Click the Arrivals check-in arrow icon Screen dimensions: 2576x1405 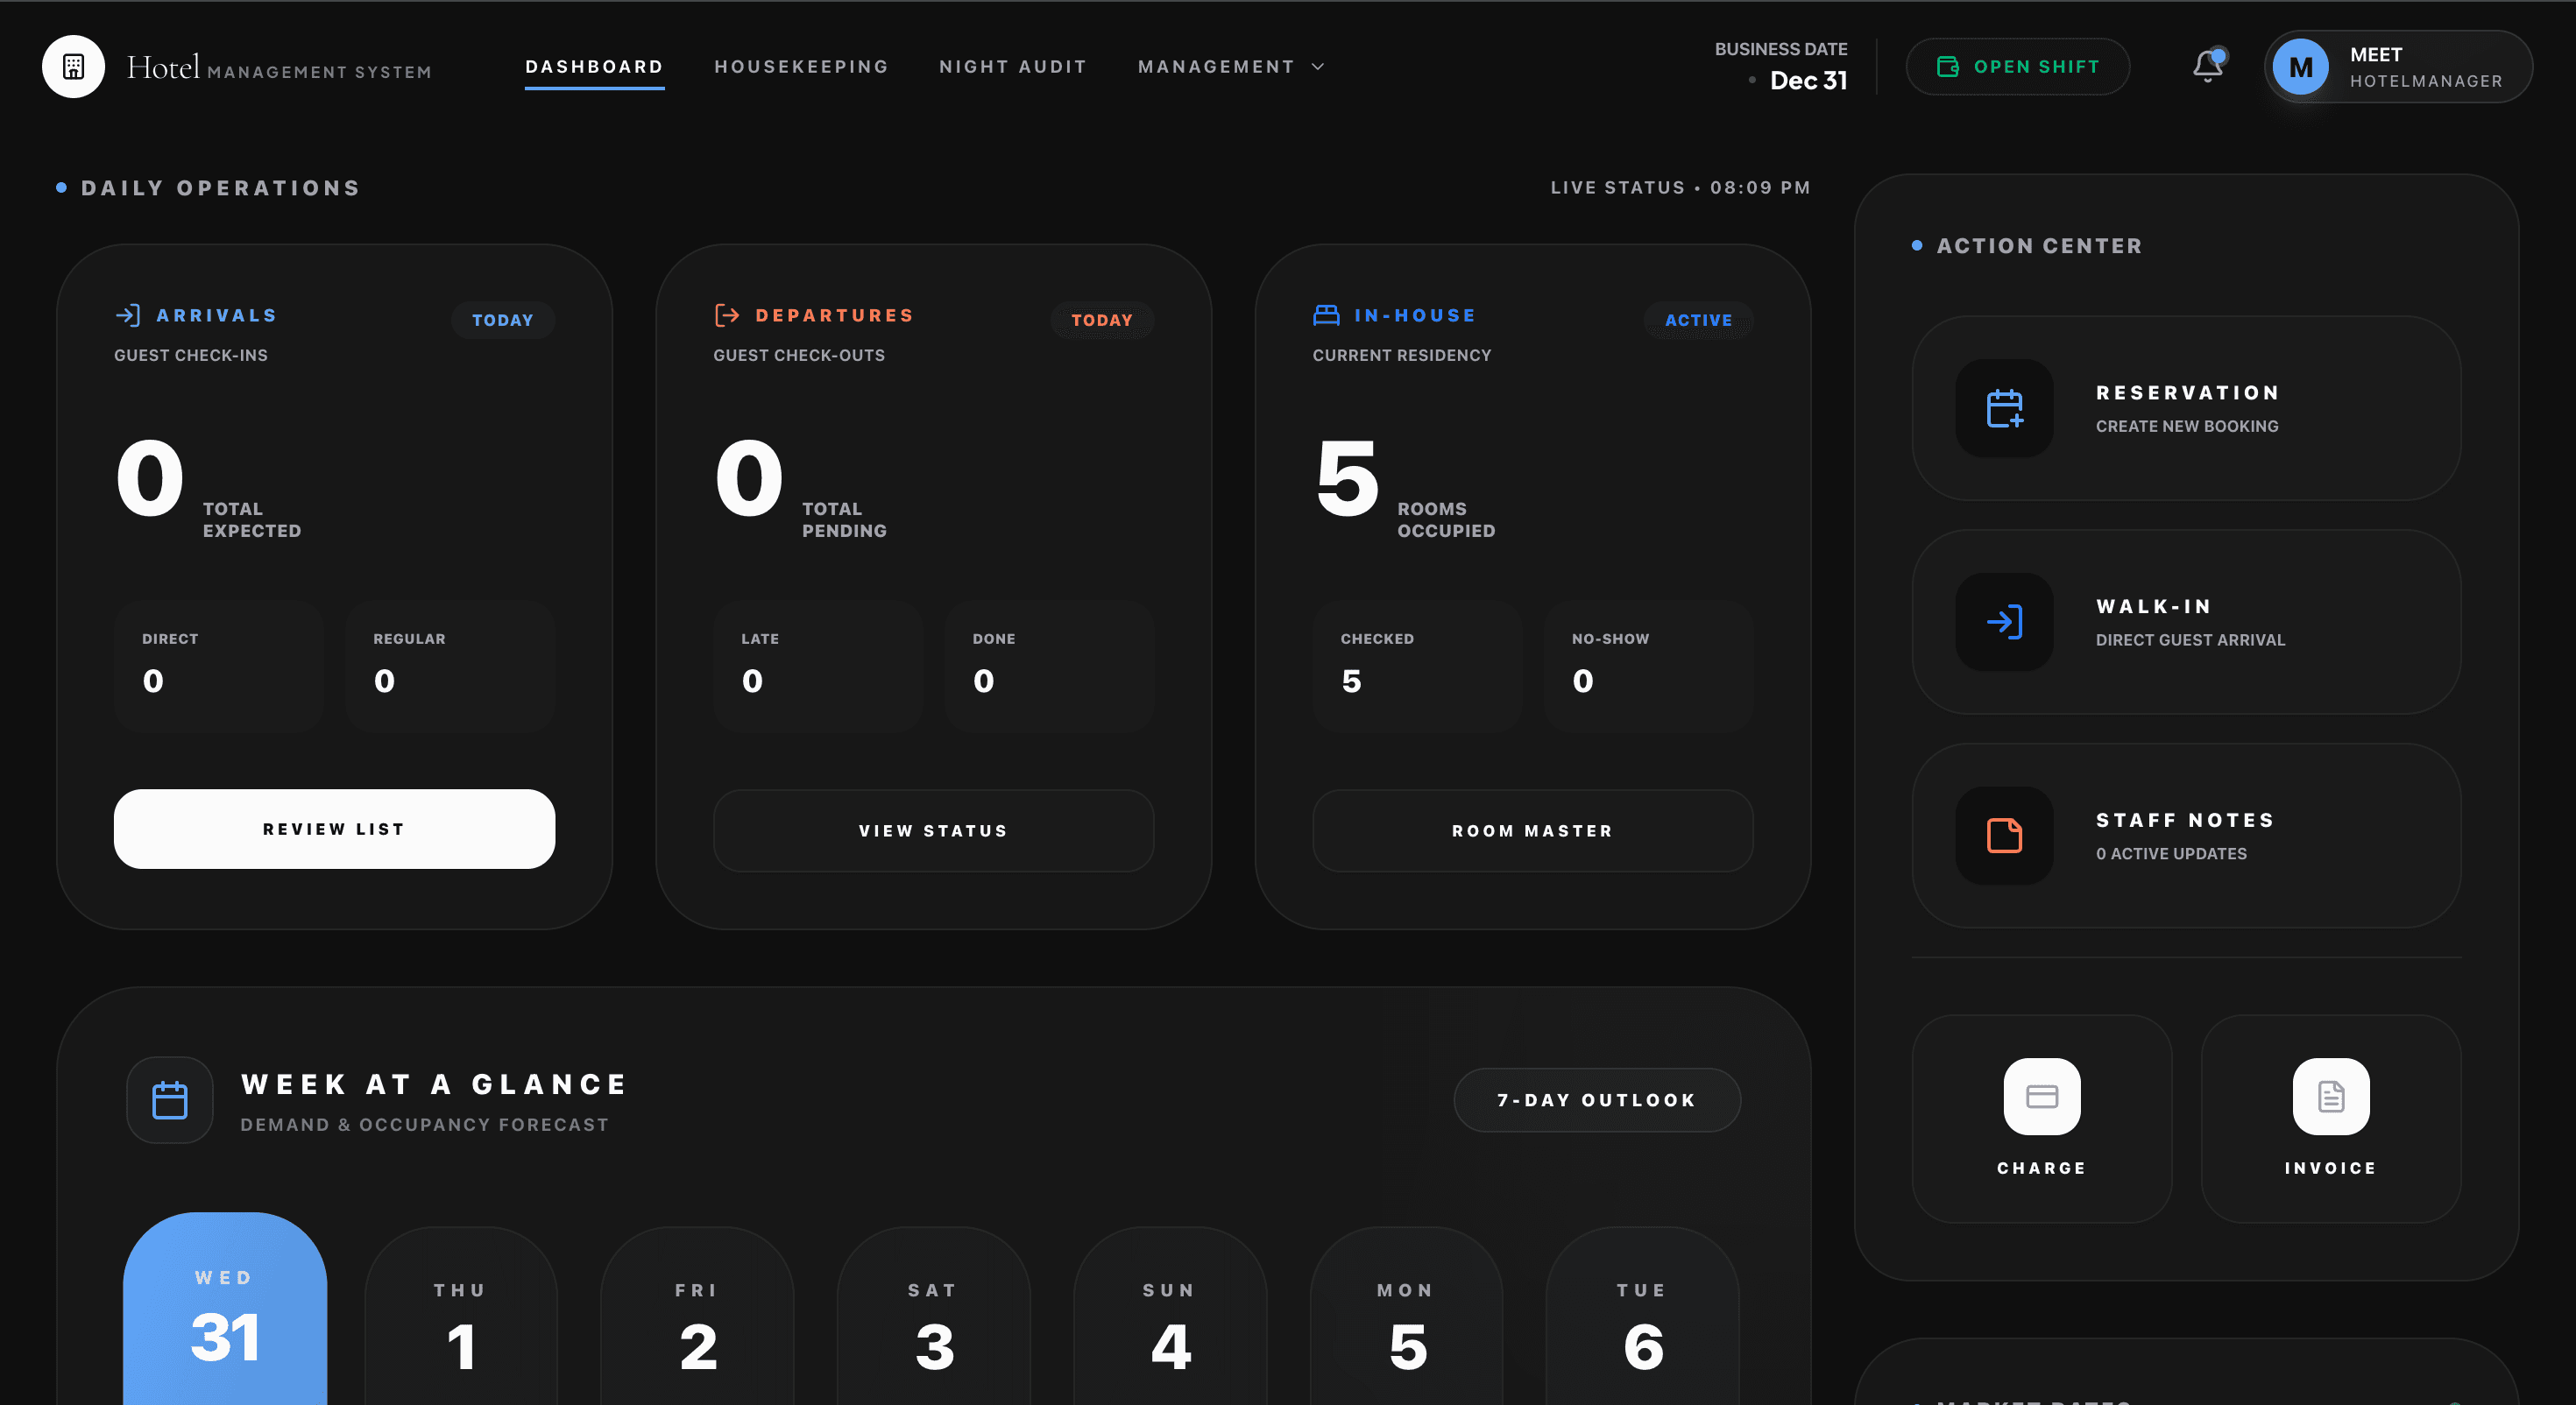[129, 314]
